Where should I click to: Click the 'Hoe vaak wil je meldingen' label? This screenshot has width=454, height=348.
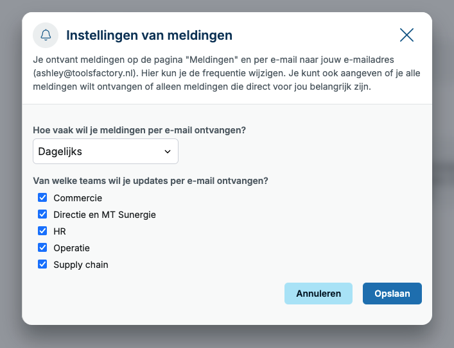click(139, 130)
